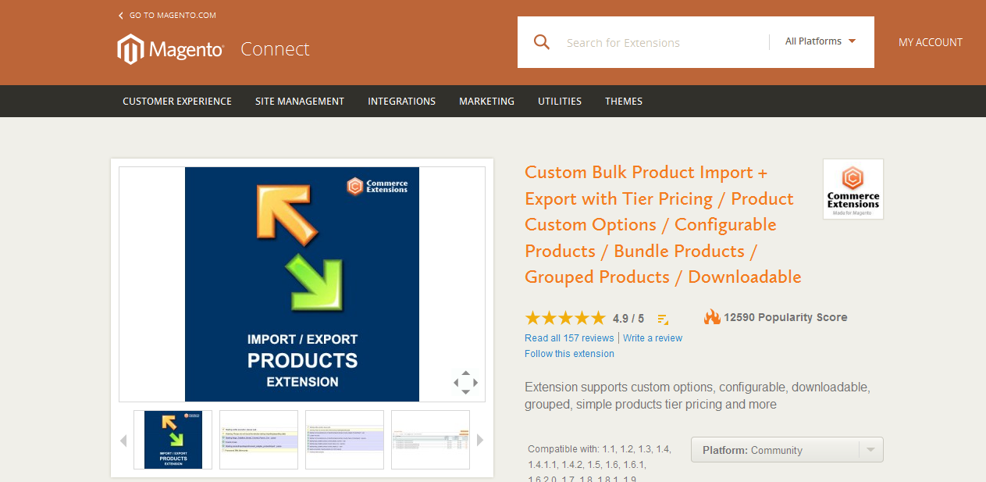The image size is (986, 482).
Task: Click the image pan arrows icon
Action: click(465, 383)
